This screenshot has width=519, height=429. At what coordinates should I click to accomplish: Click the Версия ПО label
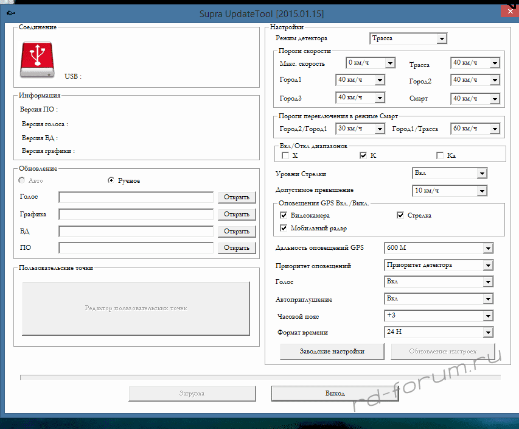pos(39,110)
